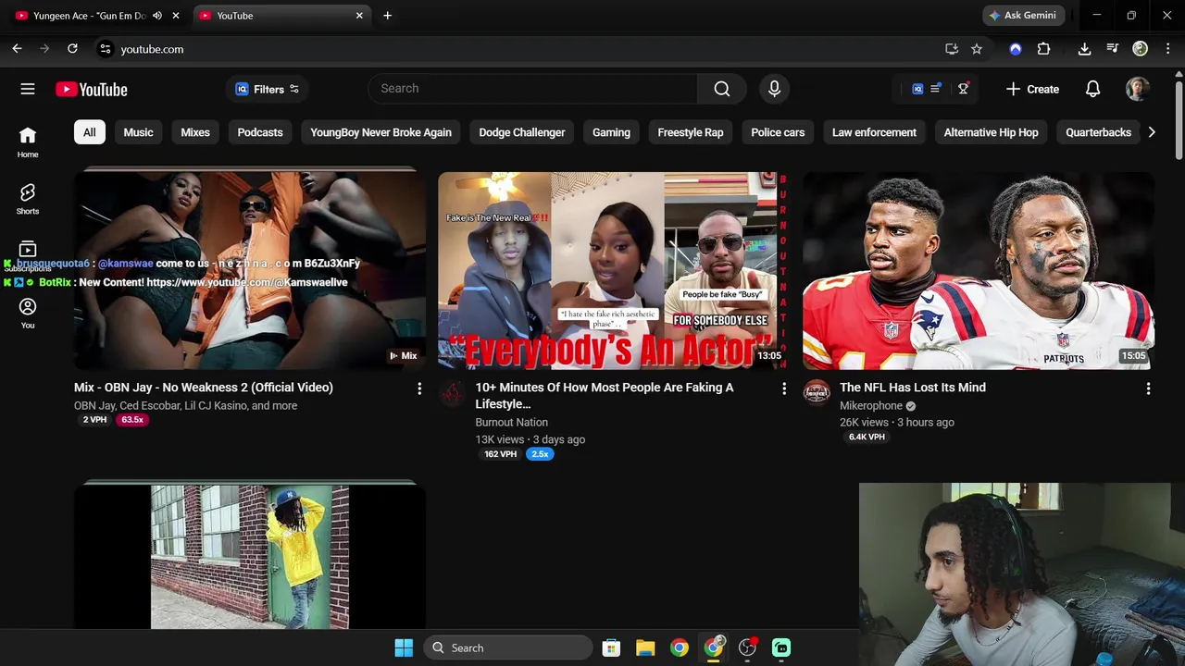Viewport: 1185px width, 666px height.
Task: Click the Create button
Action: point(1032,89)
